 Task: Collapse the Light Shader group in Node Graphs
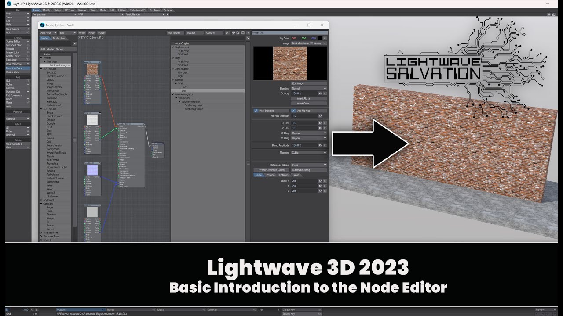coord(173,69)
